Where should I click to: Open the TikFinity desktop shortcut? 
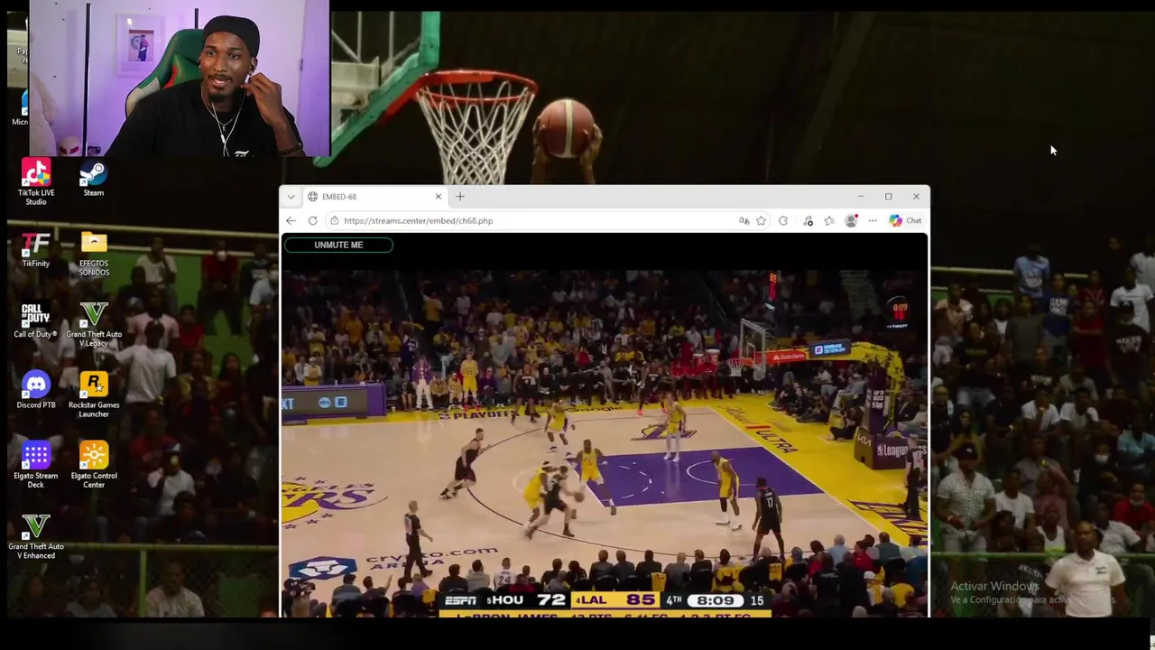(36, 250)
